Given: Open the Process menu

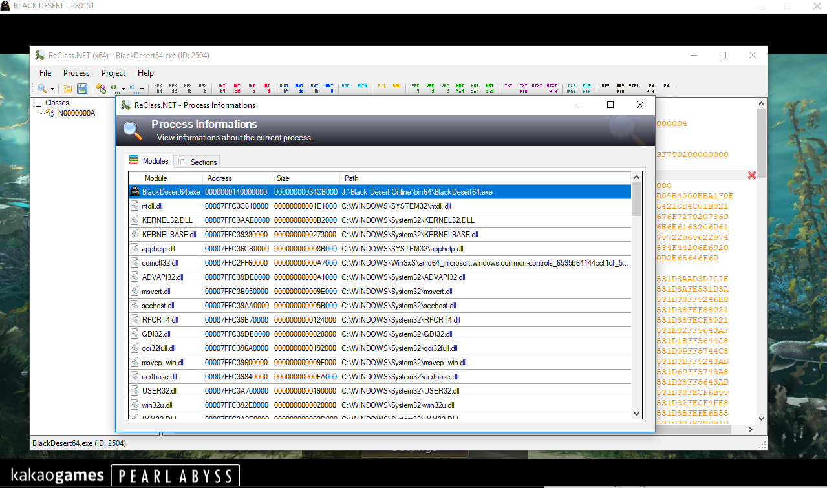Looking at the screenshot, I should 76,72.
